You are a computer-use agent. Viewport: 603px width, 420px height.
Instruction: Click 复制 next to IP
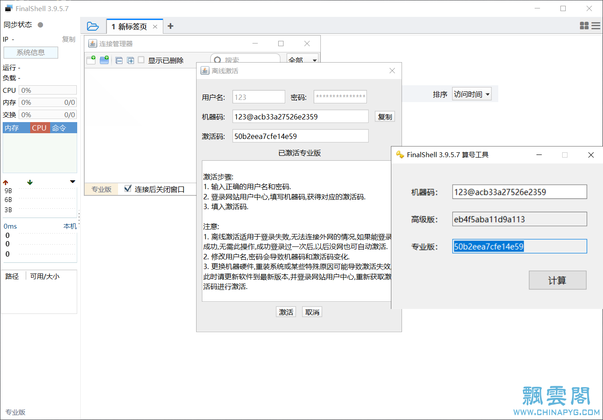(68, 39)
